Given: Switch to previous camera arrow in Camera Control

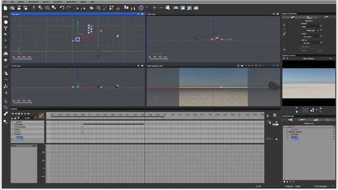Looking at the screenshot, I should coord(287,59).
